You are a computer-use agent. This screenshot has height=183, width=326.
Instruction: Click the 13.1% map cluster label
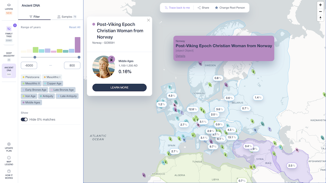click(x=231, y=137)
